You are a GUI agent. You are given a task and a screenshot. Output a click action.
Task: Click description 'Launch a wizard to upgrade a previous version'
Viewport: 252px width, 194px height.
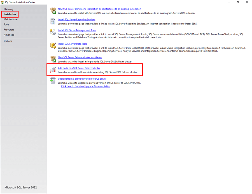tap(99, 83)
